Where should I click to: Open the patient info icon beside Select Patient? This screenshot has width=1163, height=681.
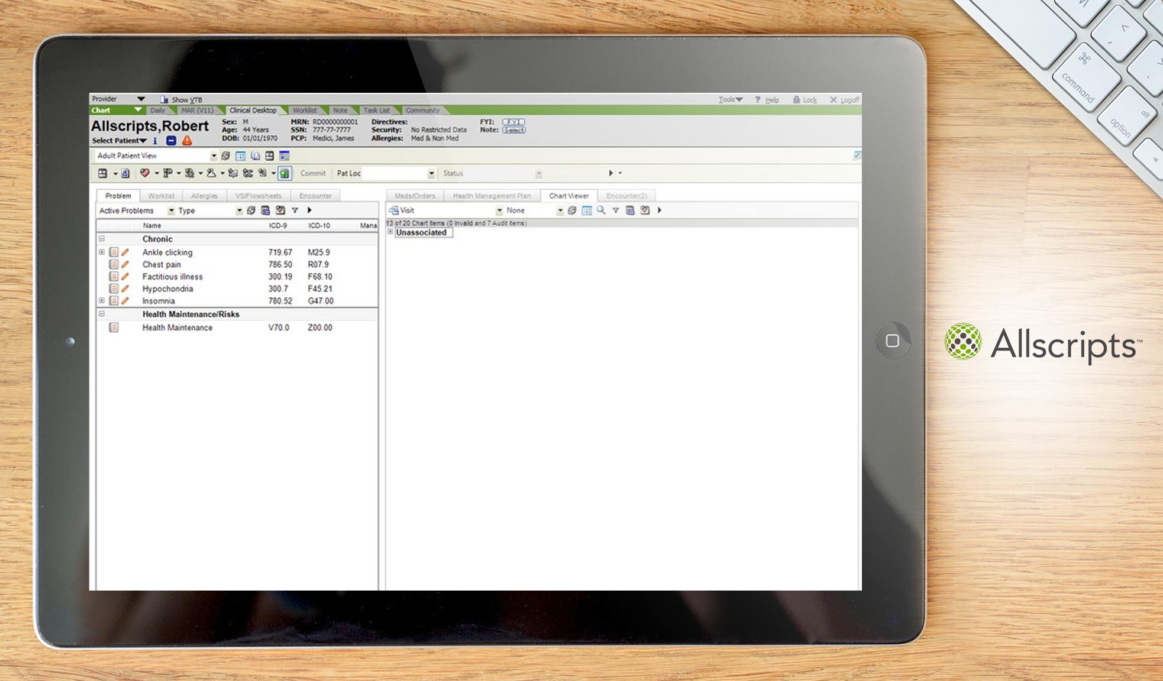pyautogui.click(x=155, y=141)
